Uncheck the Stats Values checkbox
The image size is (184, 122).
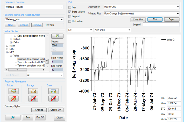pyautogui.click(x=70, y=12)
